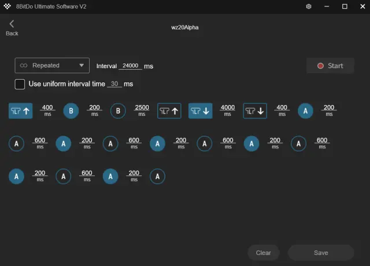Select the outlined stick-down release step
370x266 pixels.
pyautogui.click(x=255, y=111)
